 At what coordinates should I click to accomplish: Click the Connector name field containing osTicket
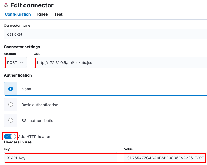(105, 34)
